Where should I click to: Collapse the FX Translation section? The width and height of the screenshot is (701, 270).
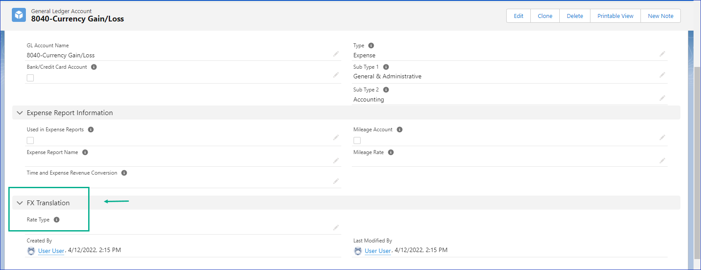tap(20, 203)
